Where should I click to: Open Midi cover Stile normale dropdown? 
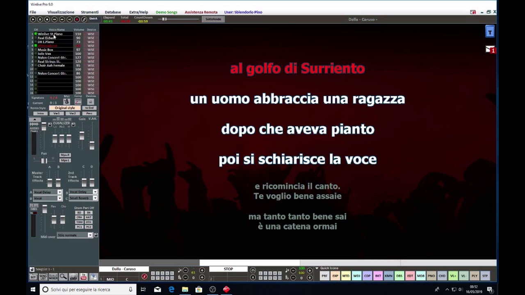pos(90,235)
